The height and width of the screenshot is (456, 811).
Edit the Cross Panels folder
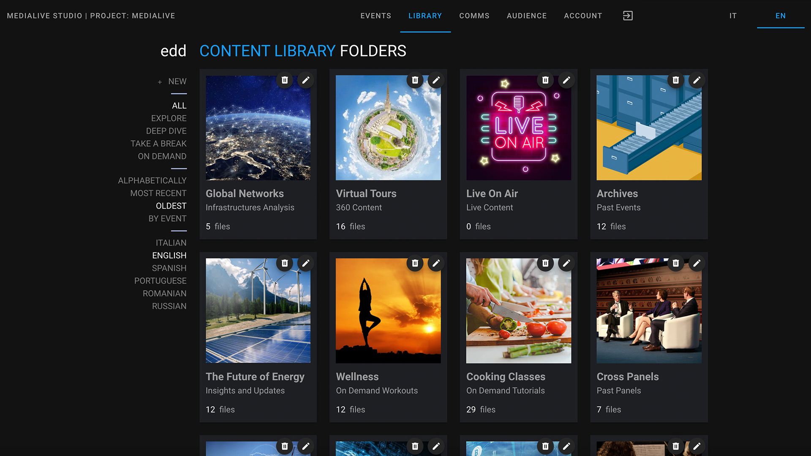coord(697,263)
